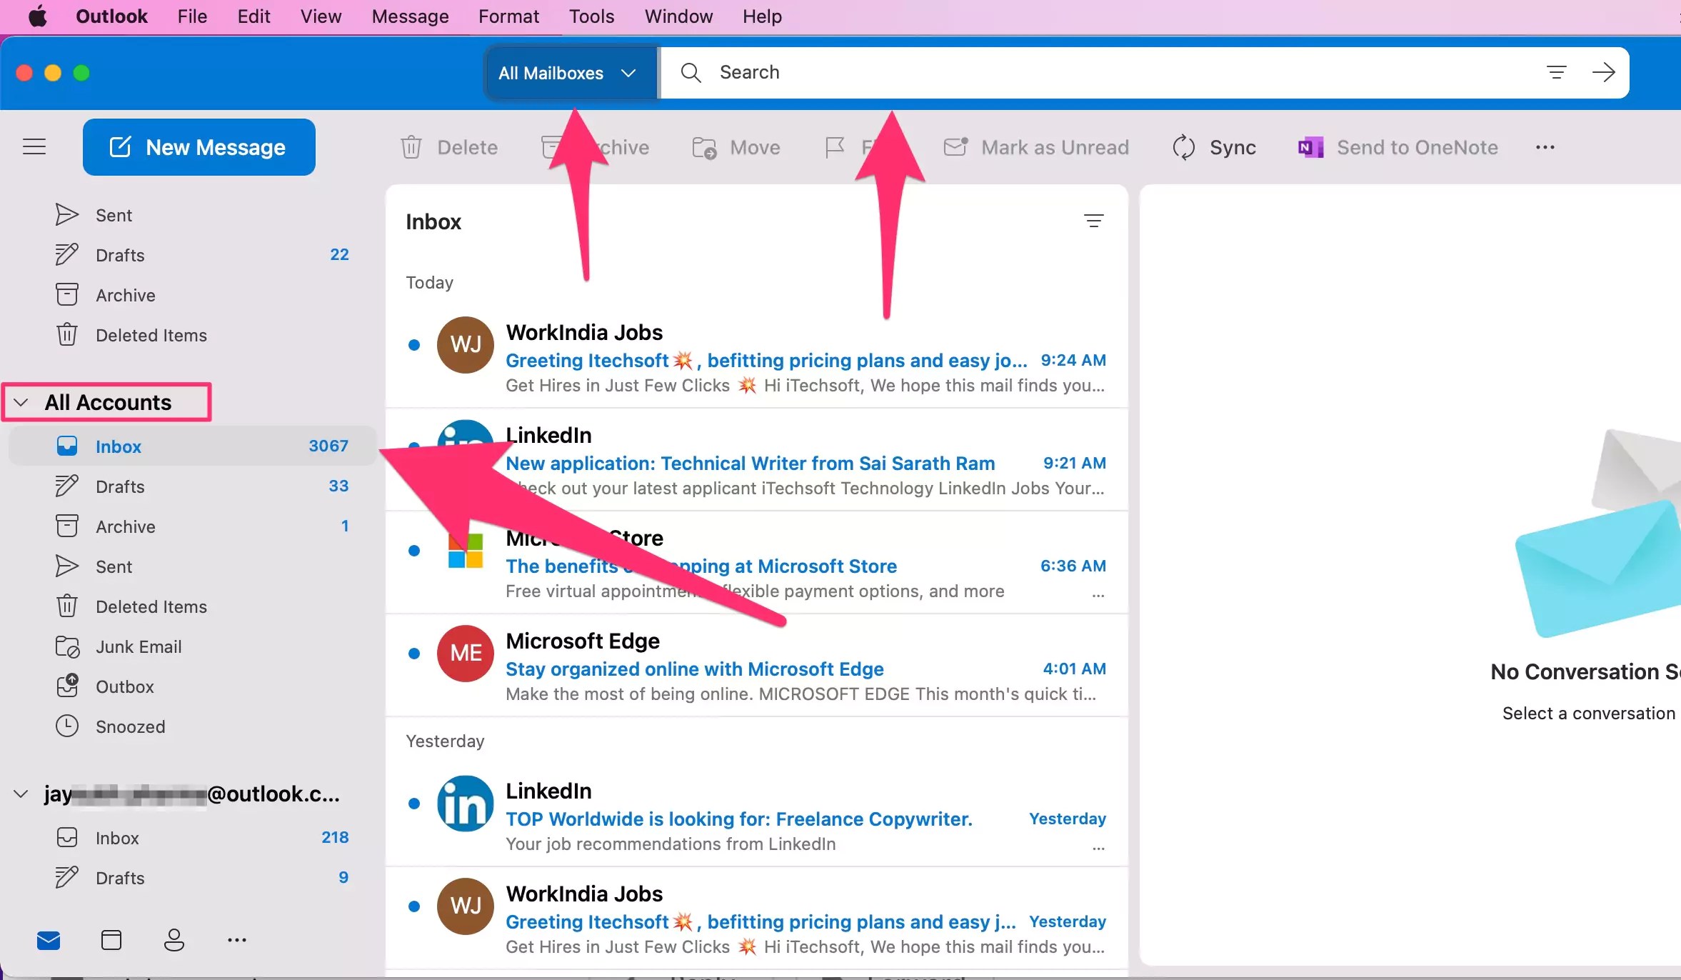Collapse the outlook.com account section
Screen dimensions: 1681x980
20,794
